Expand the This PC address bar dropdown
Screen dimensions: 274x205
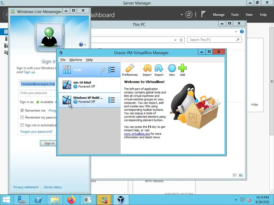click(x=175, y=40)
